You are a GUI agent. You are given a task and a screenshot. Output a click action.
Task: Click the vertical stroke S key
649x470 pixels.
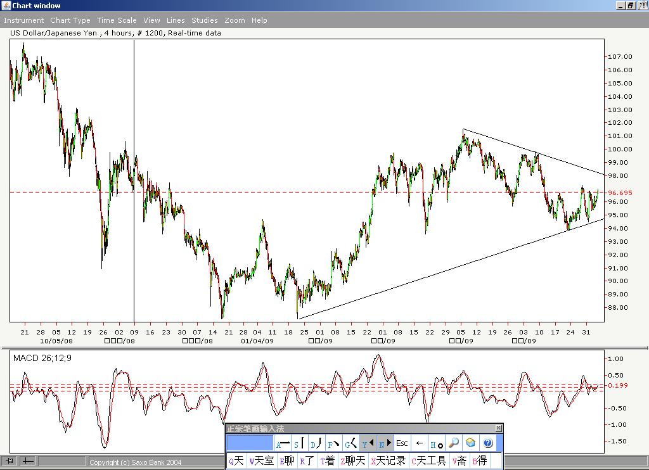300,443
